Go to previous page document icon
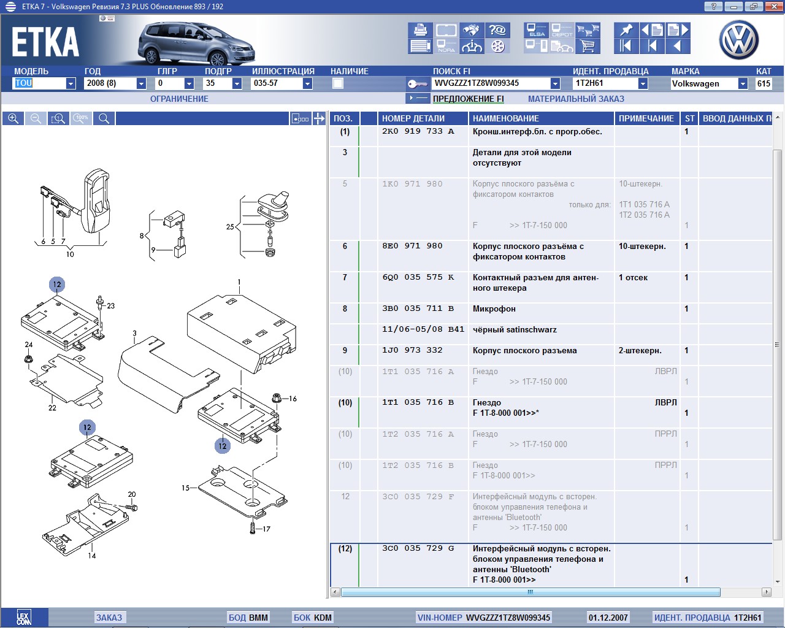 [x=652, y=30]
